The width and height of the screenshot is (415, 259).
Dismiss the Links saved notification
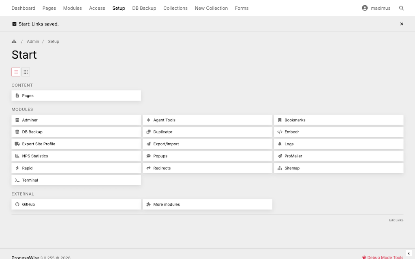(x=402, y=24)
